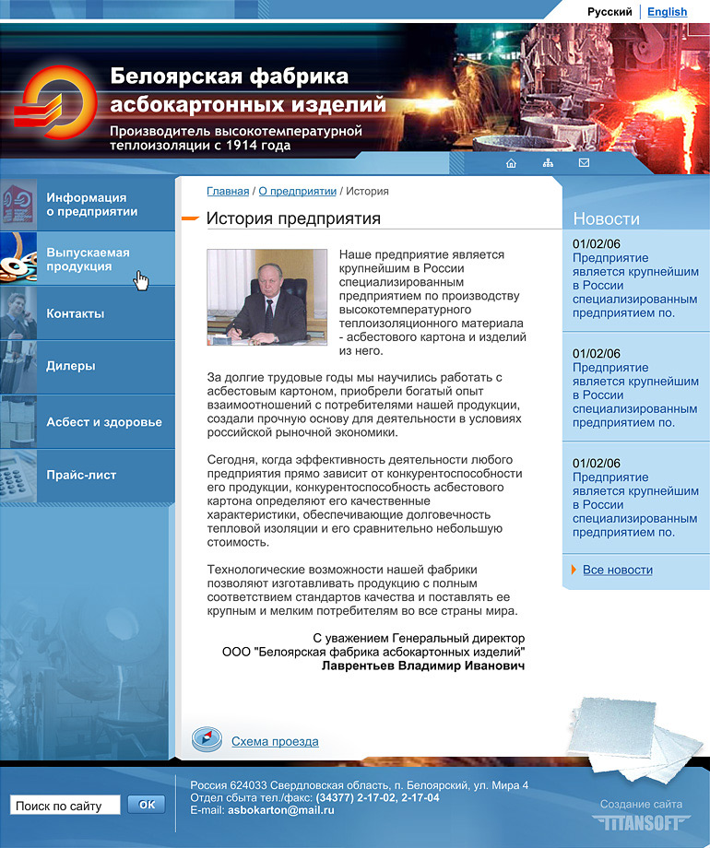
Task: Click О предприятии breadcrumb link
Action: click(297, 191)
